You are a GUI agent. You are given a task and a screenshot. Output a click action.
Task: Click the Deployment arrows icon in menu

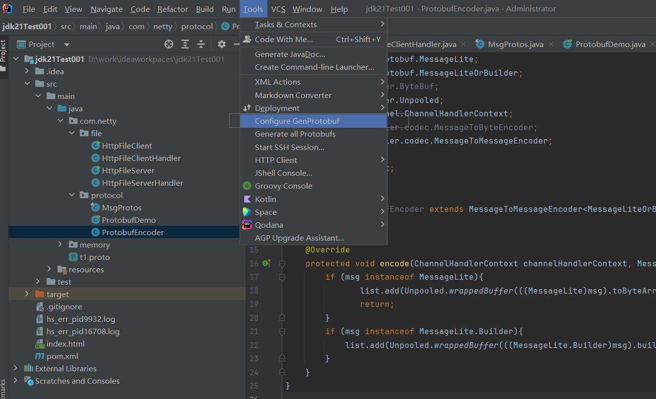click(x=247, y=108)
